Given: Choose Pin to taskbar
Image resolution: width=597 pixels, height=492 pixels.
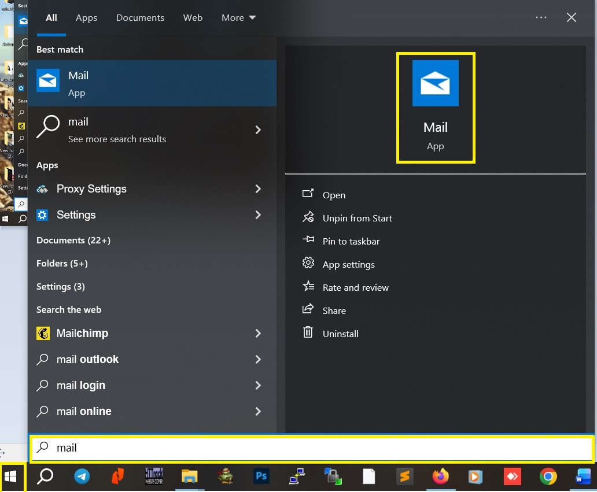Looking at the screenshot, I should coord(351,242).
